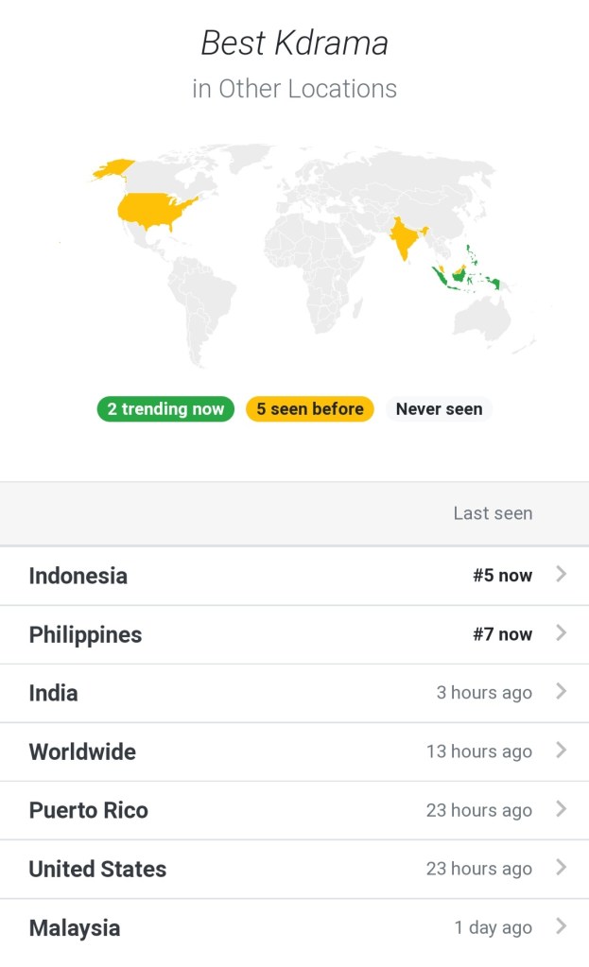The width and height of the screenshot is (589, 967).
Task: Click the chevron next to India
Action: coord(561,691)
